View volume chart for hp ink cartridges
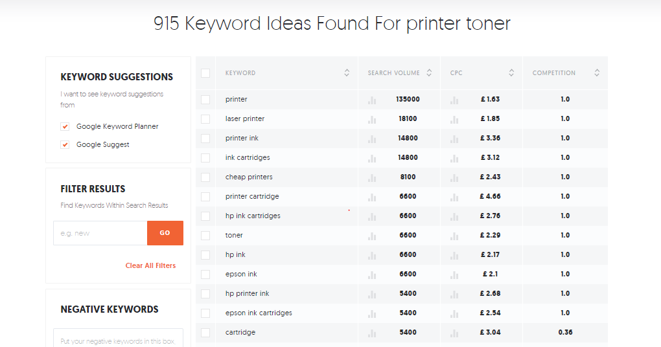This screenshot has width=661, height=347. coord(372,216)
